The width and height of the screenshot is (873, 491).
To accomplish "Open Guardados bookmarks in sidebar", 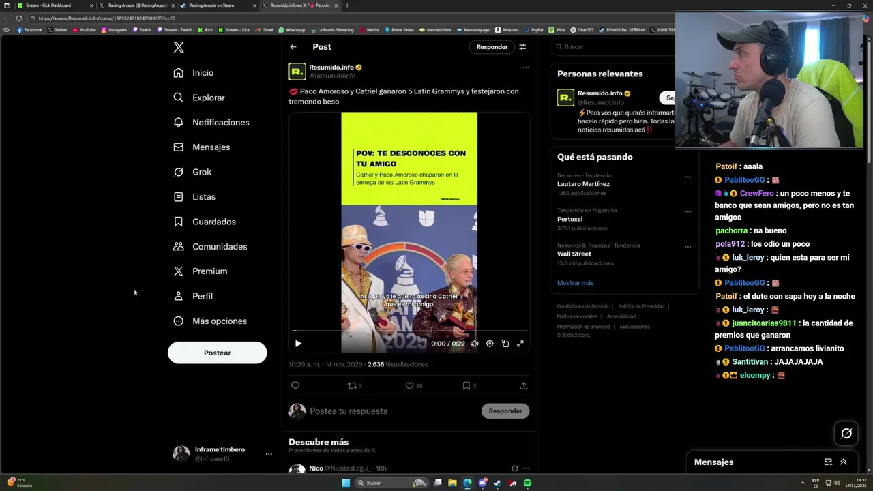I will tap(205, 222).
